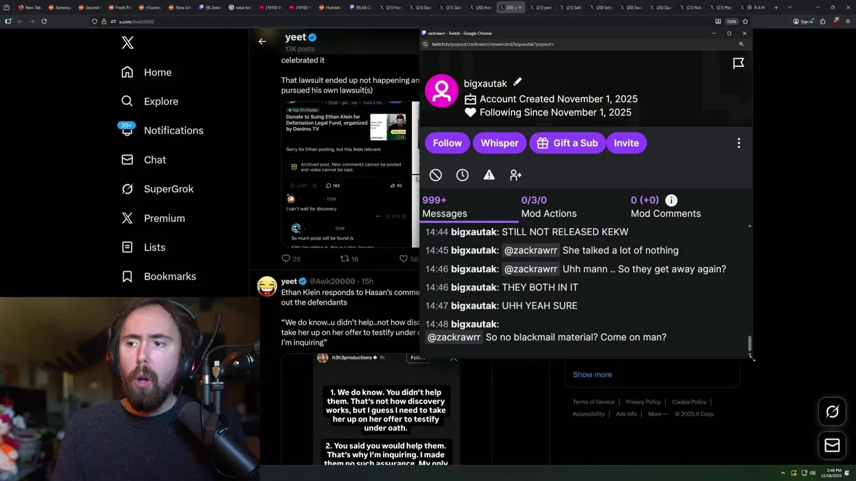Screen dimensions: 856x481
Task: Click the Notifications bell icon
Action: coord(127,131)
